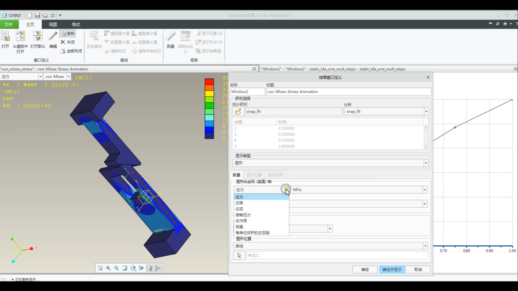Switch to the 主页 home ribbon tab

[x=30, y=25]
